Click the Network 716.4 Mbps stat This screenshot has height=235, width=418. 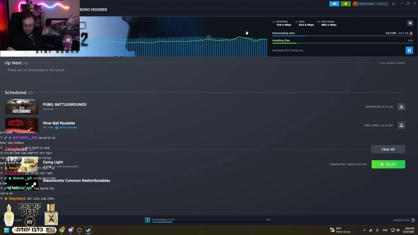(x=282, y=23)
